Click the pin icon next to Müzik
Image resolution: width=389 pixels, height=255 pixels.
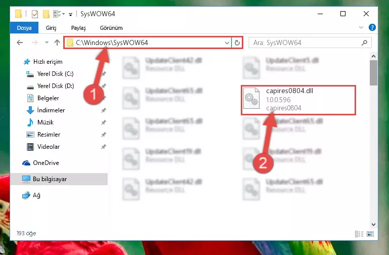pos(104,122)
